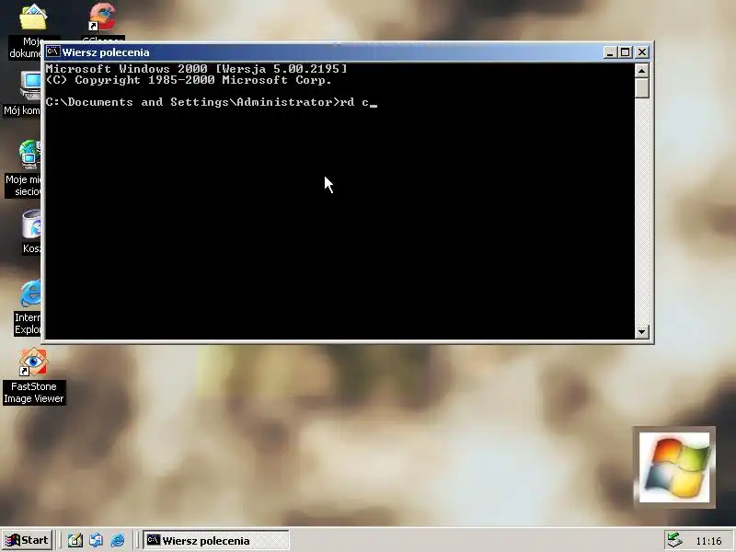Screen dimensions: 736x552
Task: Click the network tray icon
Action: [x=675, y=540]
